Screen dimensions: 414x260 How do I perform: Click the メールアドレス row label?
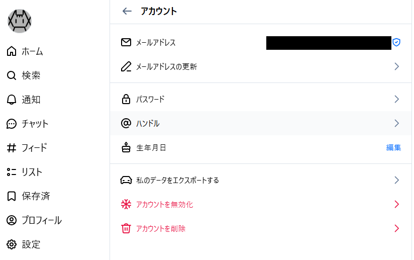[156, 43]
